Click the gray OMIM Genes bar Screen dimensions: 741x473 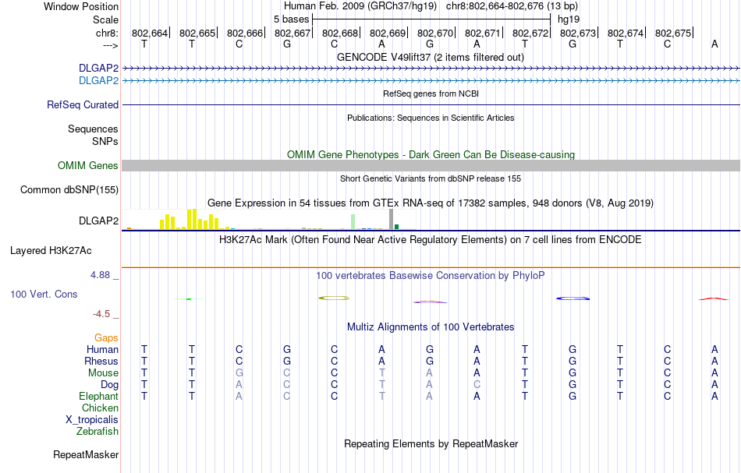431,165
